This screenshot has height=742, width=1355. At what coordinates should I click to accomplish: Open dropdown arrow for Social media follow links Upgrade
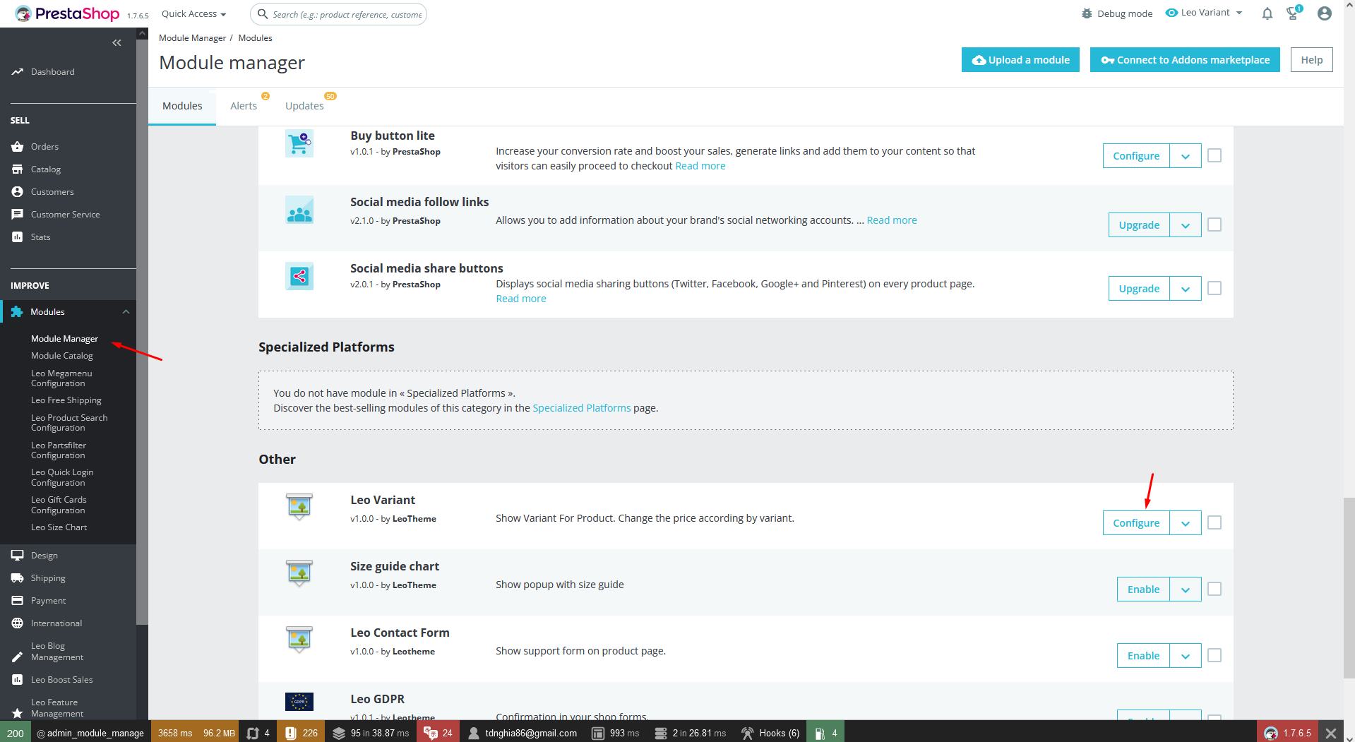coord(1186,225)
